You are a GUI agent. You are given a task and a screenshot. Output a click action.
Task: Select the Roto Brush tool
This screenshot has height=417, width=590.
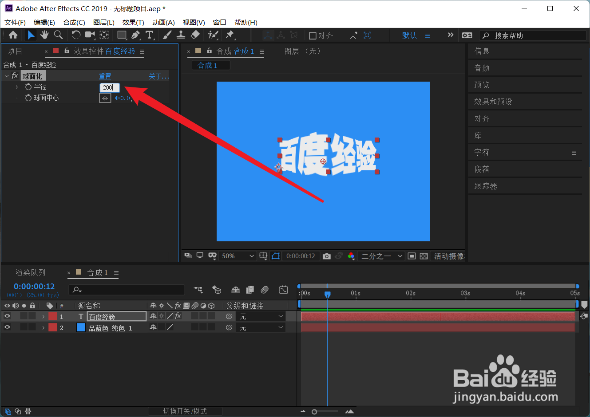(x=213, y=35)
